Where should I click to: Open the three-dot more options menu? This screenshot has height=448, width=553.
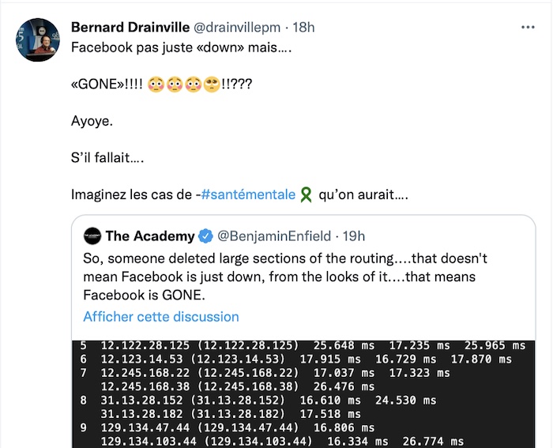(528, 27)
